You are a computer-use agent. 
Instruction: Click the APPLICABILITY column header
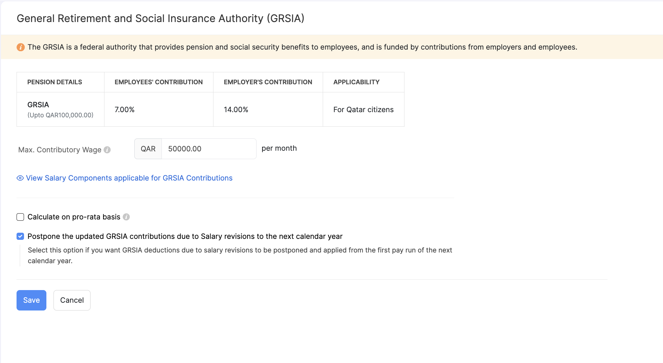click(356, 82)
